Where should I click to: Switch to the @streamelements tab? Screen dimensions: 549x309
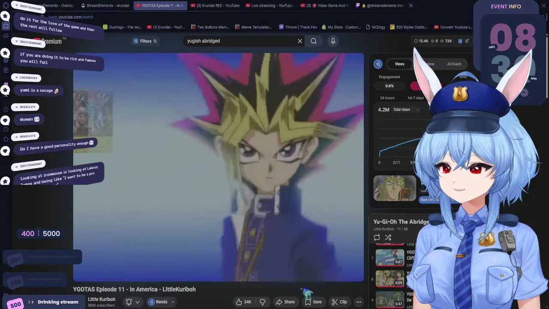point(379,6)
